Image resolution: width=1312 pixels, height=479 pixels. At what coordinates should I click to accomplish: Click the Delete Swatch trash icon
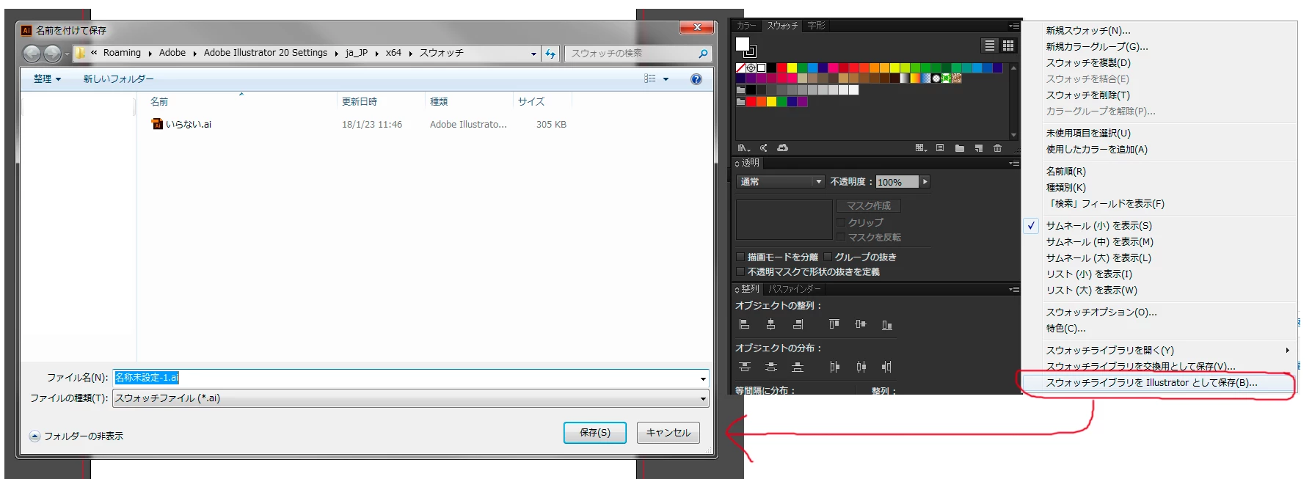click(x=997, y=148)
